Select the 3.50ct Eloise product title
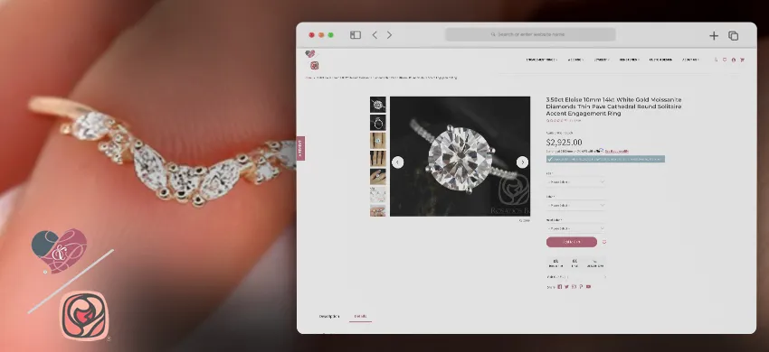This screenshot has height=352, width=769. tap(613, 107)
